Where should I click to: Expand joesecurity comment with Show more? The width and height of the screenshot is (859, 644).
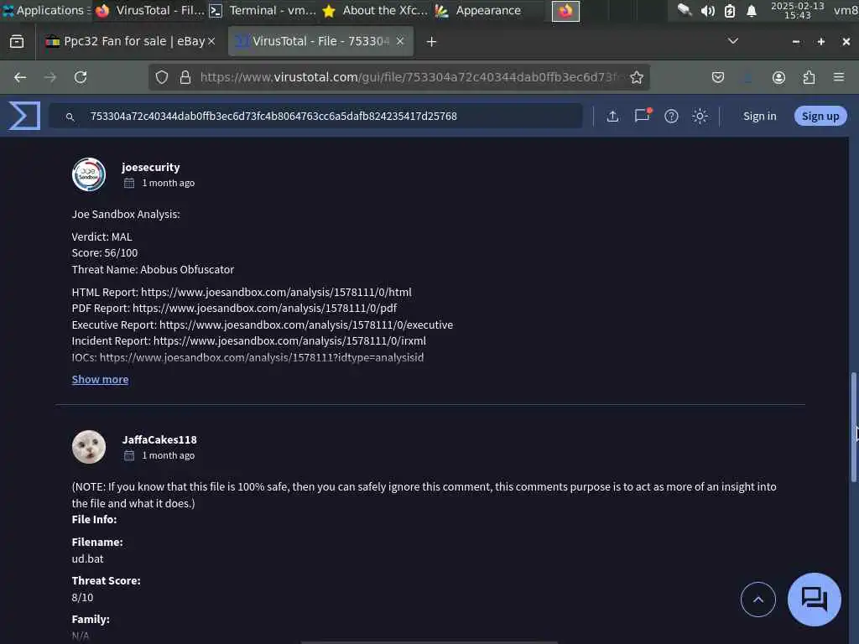[101, 380]
